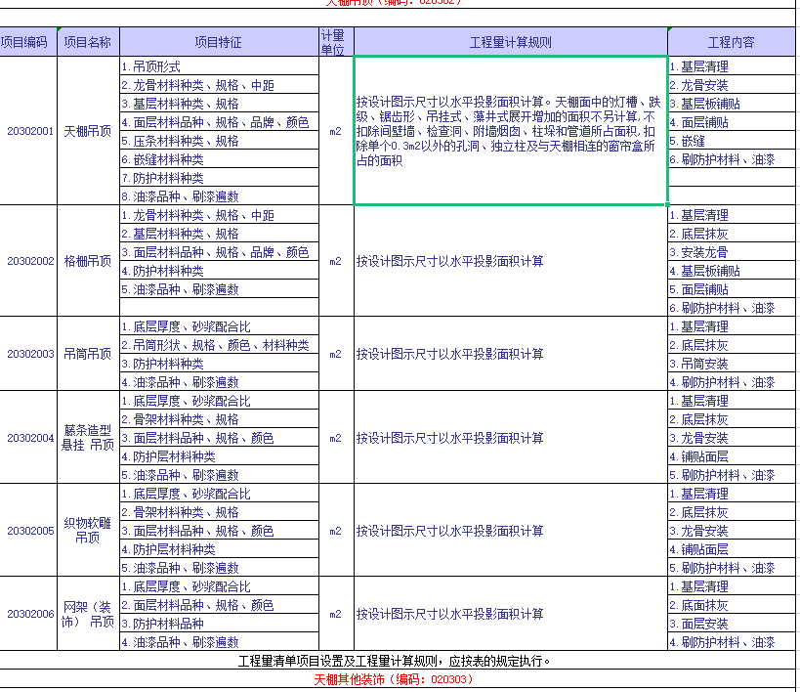This screenshot has height=692, width=800.
Task: Select the cell 1.吊顶形式
Action: click(x=219, y=66)
